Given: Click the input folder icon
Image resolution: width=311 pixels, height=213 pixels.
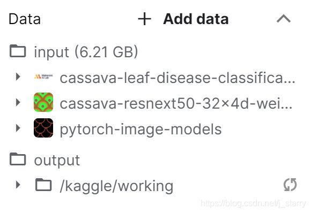Looking at the screenshot, I should pos(18,51).
